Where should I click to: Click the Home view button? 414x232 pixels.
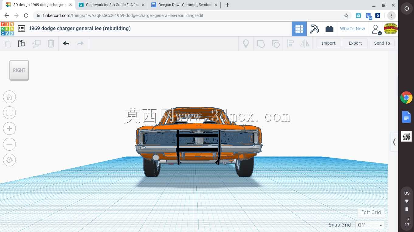[x=9, y=97]
